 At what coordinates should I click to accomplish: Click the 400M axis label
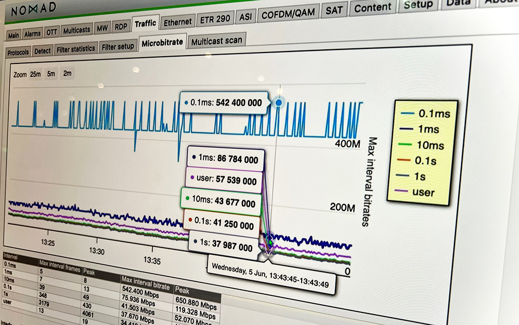tap(347, 144)
